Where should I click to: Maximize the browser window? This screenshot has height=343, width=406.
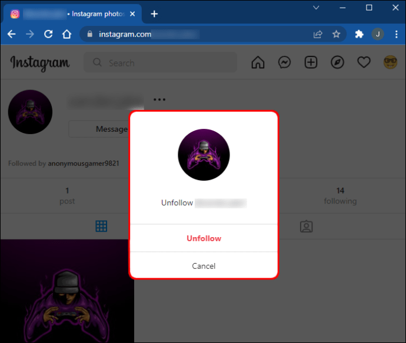coord(369,8)
